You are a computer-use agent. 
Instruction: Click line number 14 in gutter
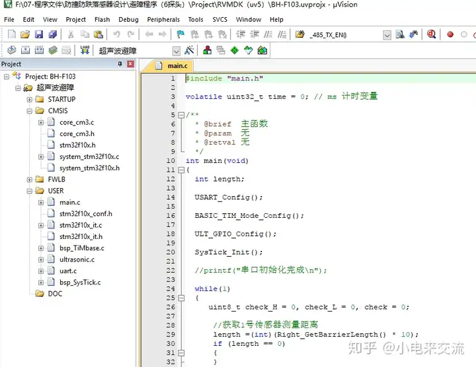(171, 197)
